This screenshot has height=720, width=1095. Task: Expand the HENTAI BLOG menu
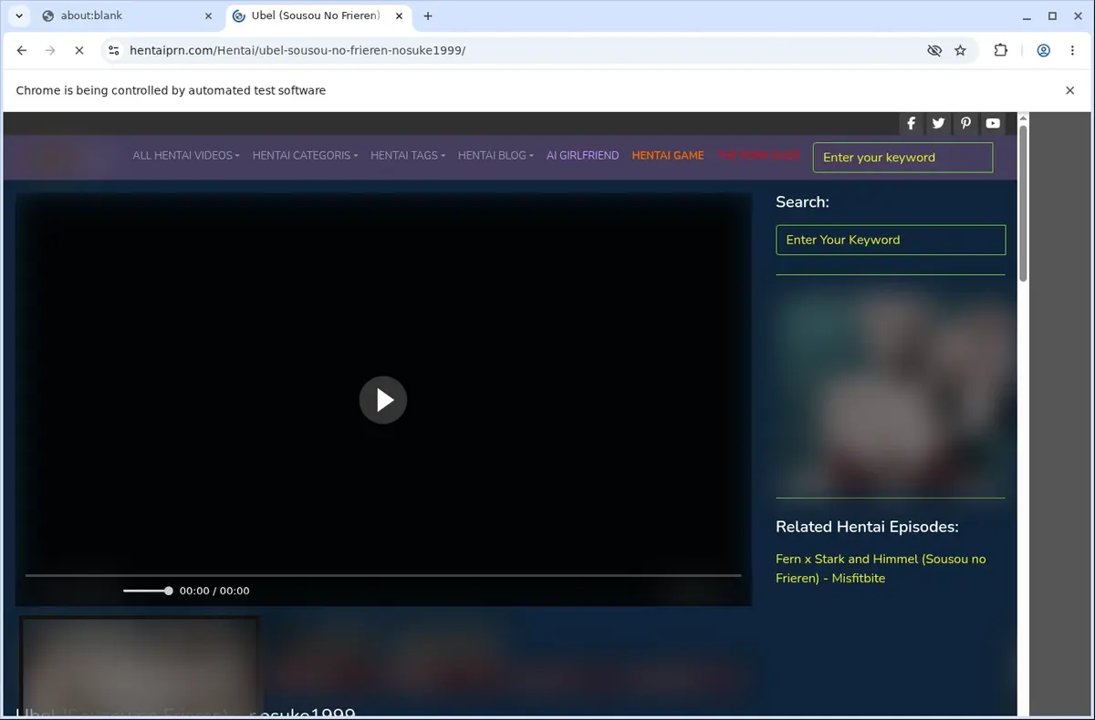click(495, 156)
